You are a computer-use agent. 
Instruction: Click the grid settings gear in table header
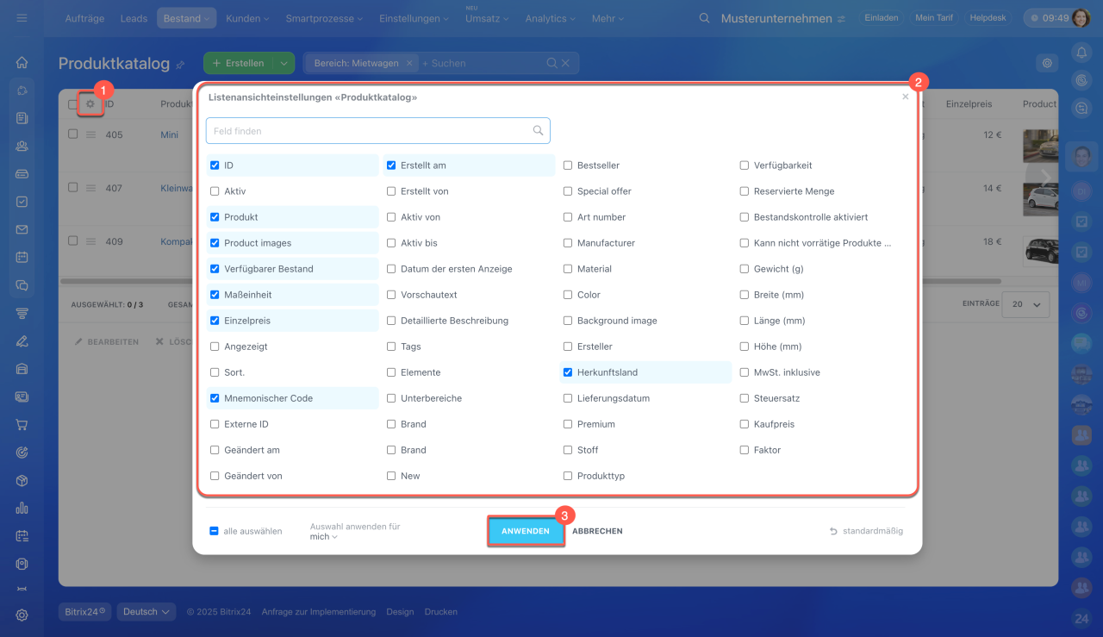(90, 104)
